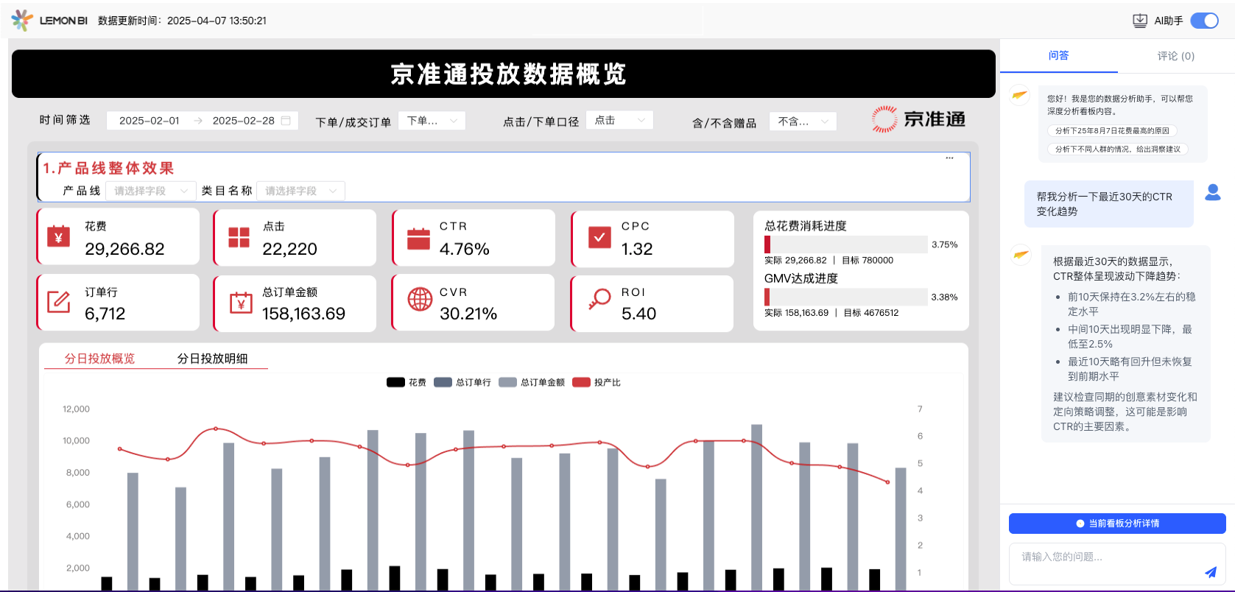This screenshot has width=1235, height=592.
Task: Set the start date 2025-02-01
Action: pyautogui.click(x=149, y=120)
